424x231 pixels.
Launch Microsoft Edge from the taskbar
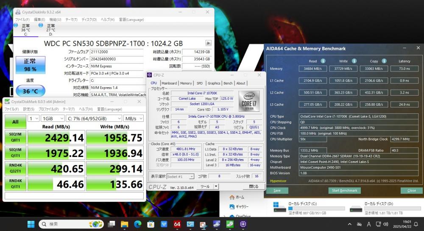pos(138,224)
